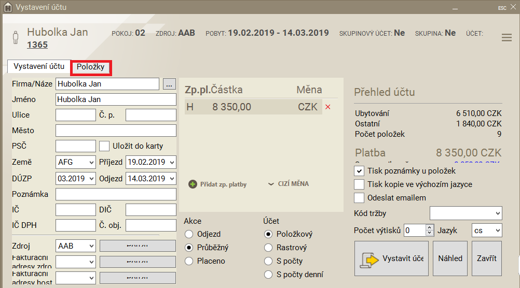
Task: Enable Odeslat emailem checkbox
Action: click(359, 198)
